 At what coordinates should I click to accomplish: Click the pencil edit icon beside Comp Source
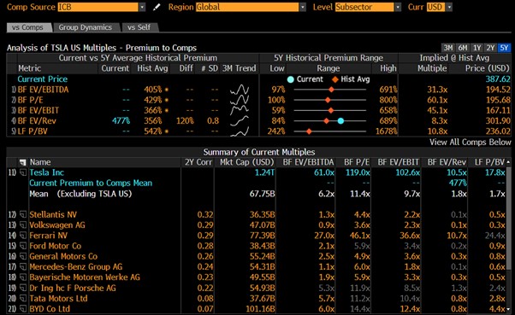click(x=157, y=7)
